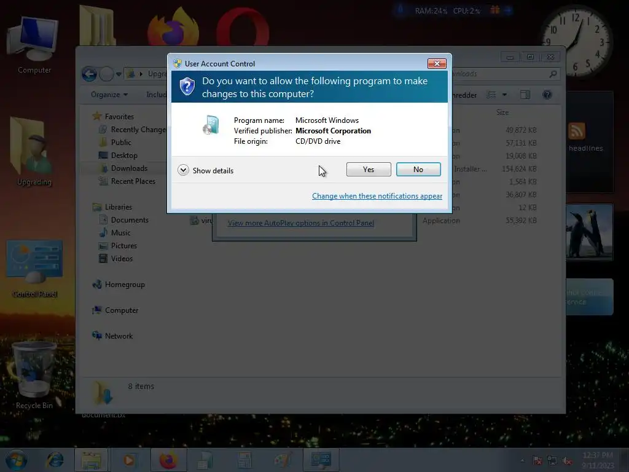Open Documents library in navigation pane

click(x=130, y=220)
